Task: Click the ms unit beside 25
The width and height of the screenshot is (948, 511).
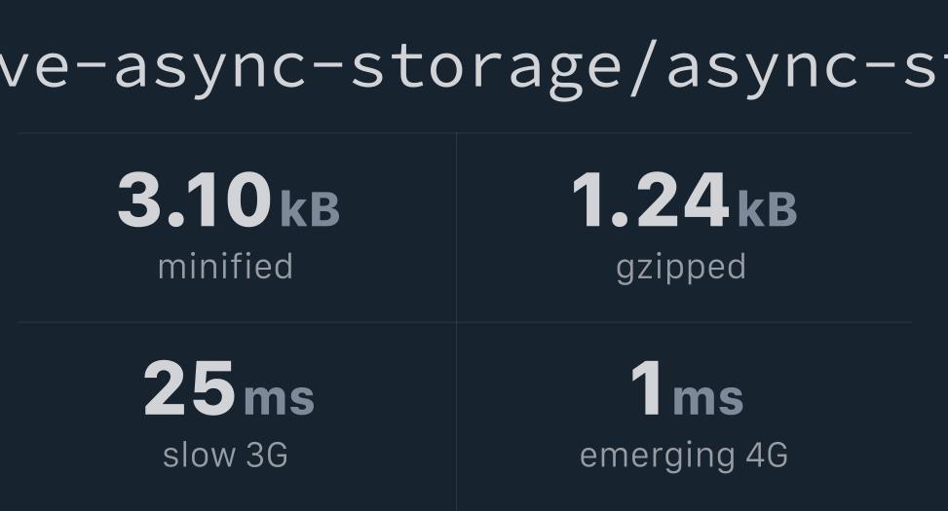Action: pos(279,397)
